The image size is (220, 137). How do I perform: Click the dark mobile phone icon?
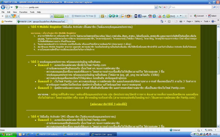[136, 16]
